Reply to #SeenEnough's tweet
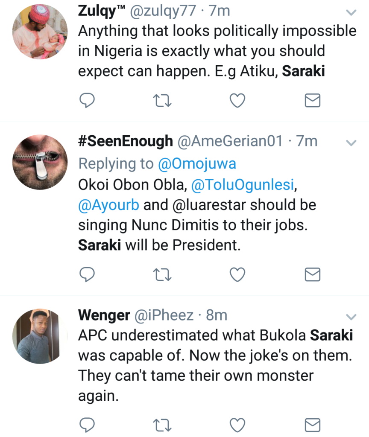Viewport: 369px width, 437px height. tap(88, 275)
